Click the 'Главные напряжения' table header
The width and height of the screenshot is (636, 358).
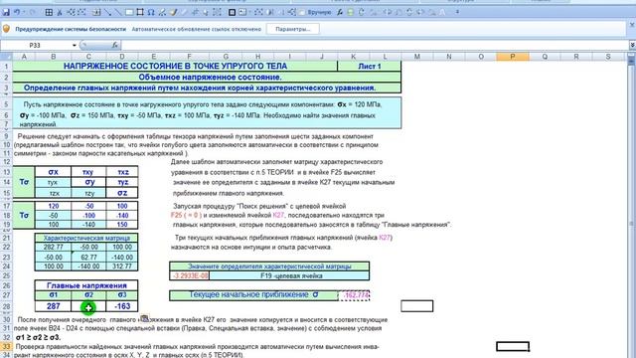tap(86, 285)
